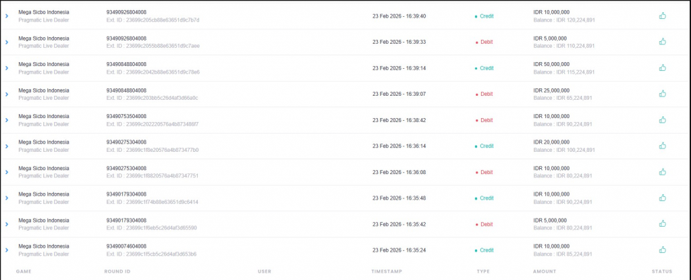This screenshot has width=691, height=280.
Task: Expand the 16:38:42 debit transaction row
Action: point(7,120)
